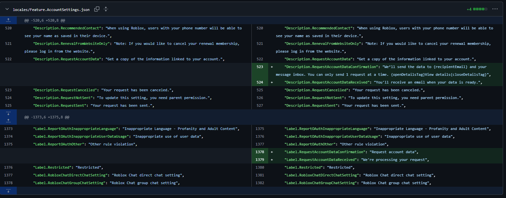Click the @@ -520,6 +520,8 @@ hunk header
Viewport: 506px width, 198px height.
[45, 20]
